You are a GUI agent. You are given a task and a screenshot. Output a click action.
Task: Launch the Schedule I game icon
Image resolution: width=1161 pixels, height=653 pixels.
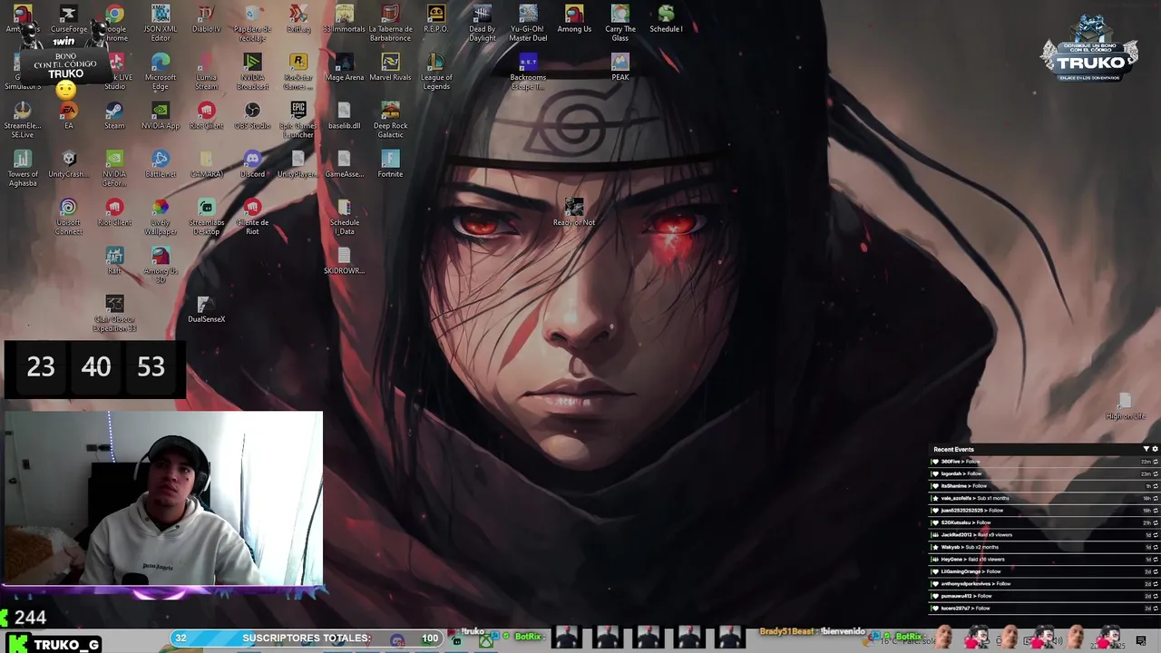(666, 19)
